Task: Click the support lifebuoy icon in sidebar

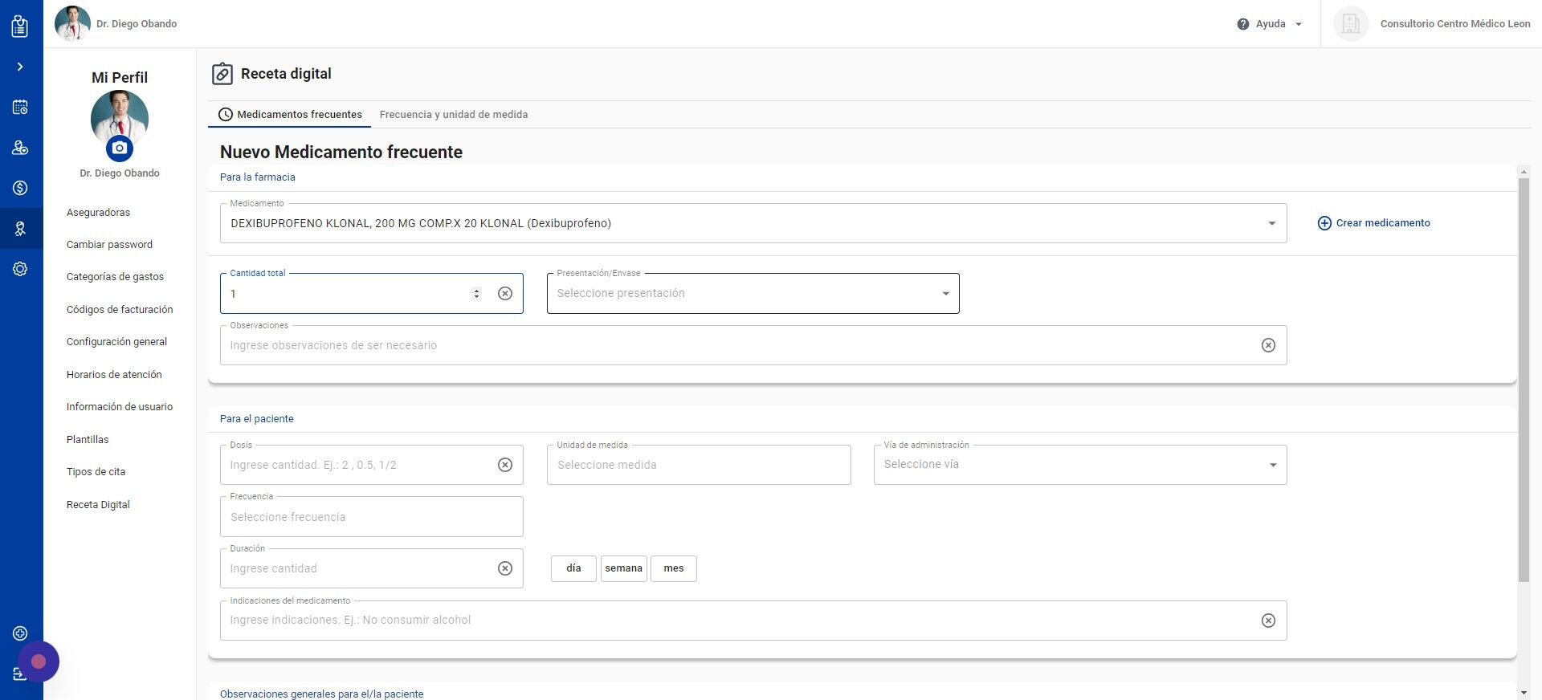Action: click(20, 633)
